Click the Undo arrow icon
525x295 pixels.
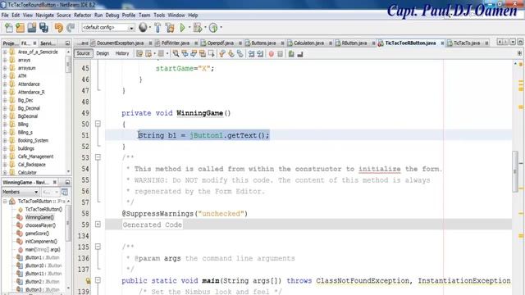click(58, 28)
